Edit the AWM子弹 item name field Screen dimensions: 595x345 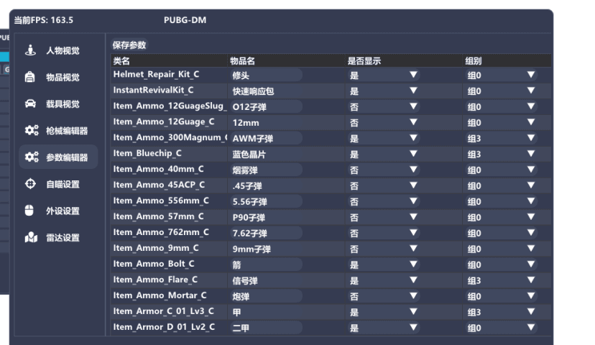(266, 139)
